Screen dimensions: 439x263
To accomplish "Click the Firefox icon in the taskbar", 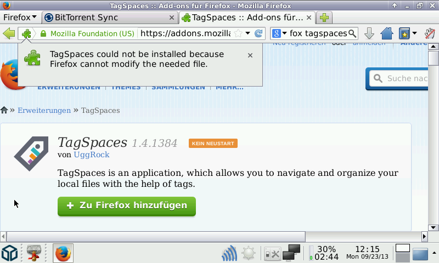I will click(x=63, y=253).
